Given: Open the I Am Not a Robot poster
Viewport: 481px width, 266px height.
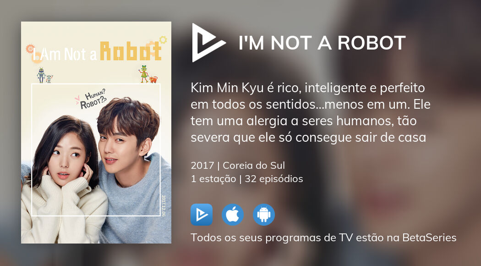Looking at the screenshot, I should (96, 133).
